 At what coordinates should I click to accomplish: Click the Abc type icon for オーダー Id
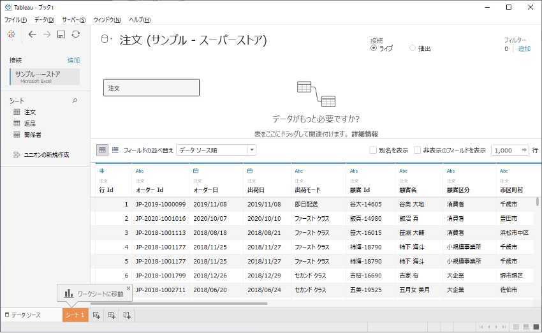[140, 171]
